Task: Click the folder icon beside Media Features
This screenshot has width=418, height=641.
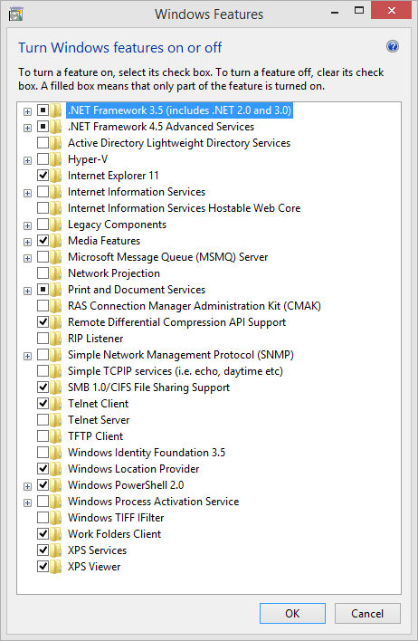Action: tap(56, 241)
